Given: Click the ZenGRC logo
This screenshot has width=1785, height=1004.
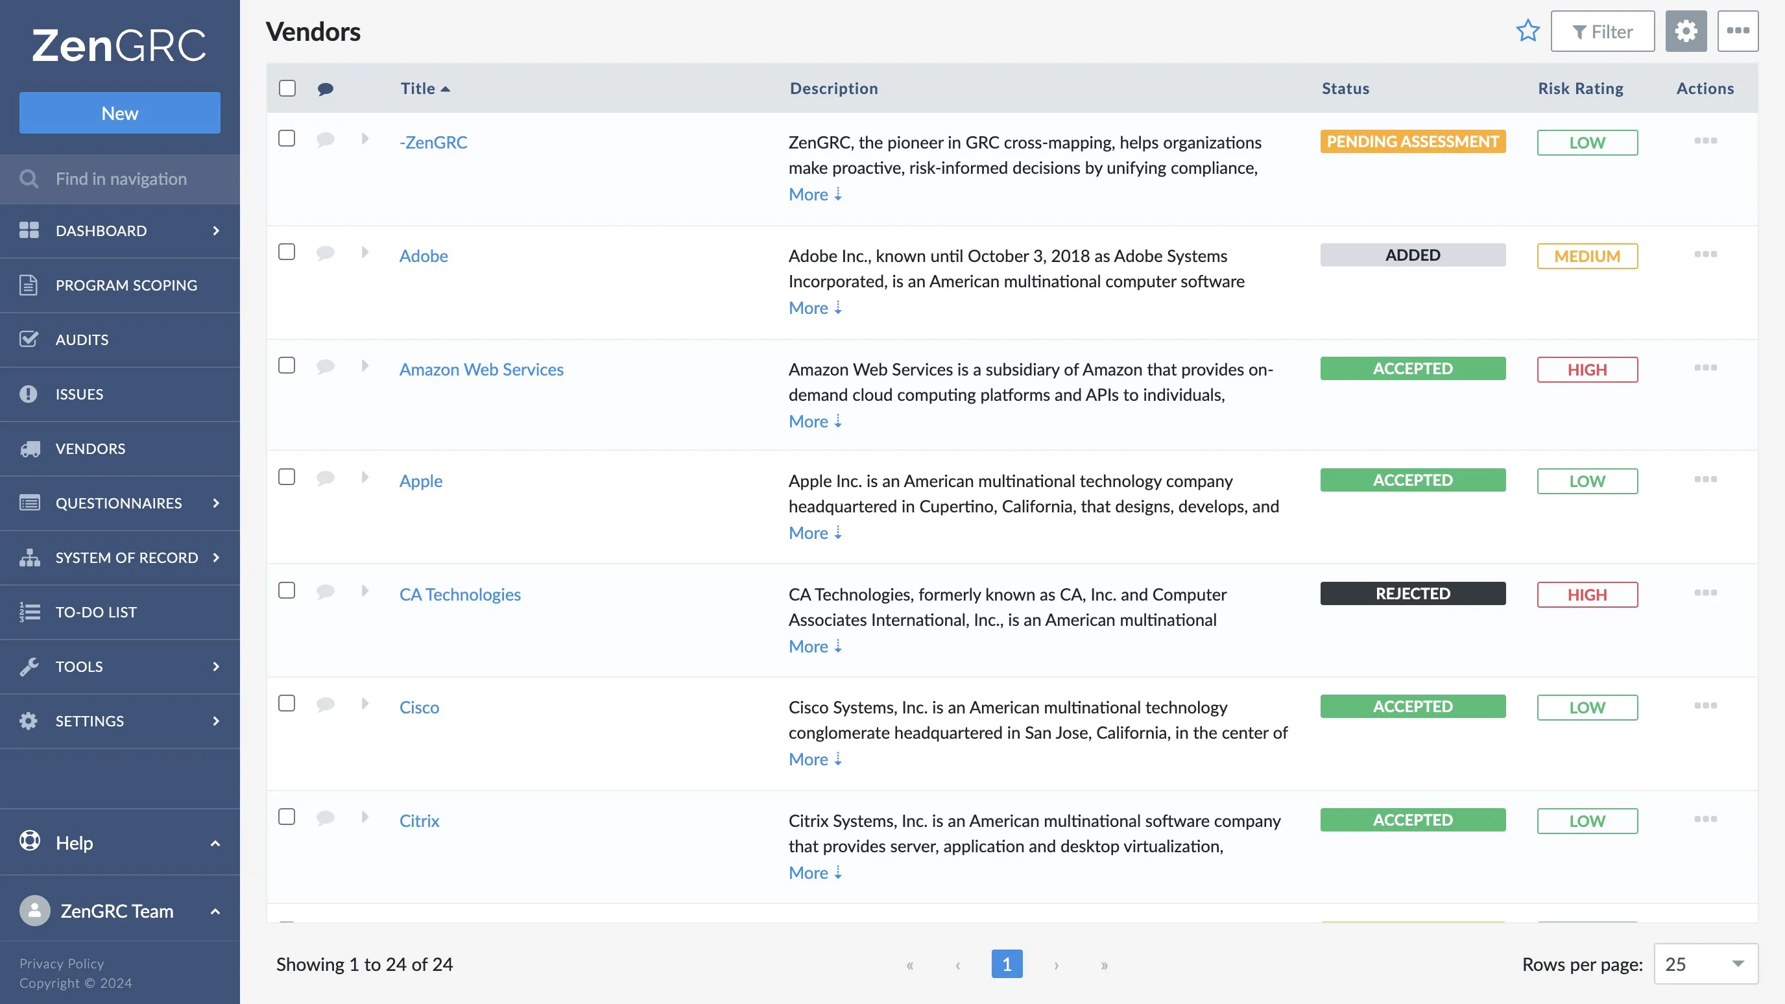Looking at the screenshot, I should click(119, 46).
